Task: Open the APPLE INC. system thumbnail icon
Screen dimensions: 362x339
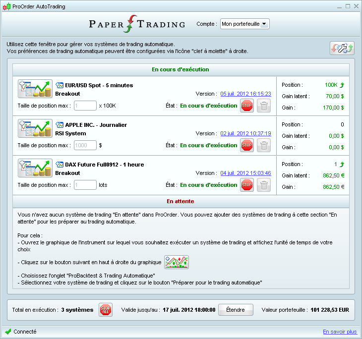Action: (35, 128)
